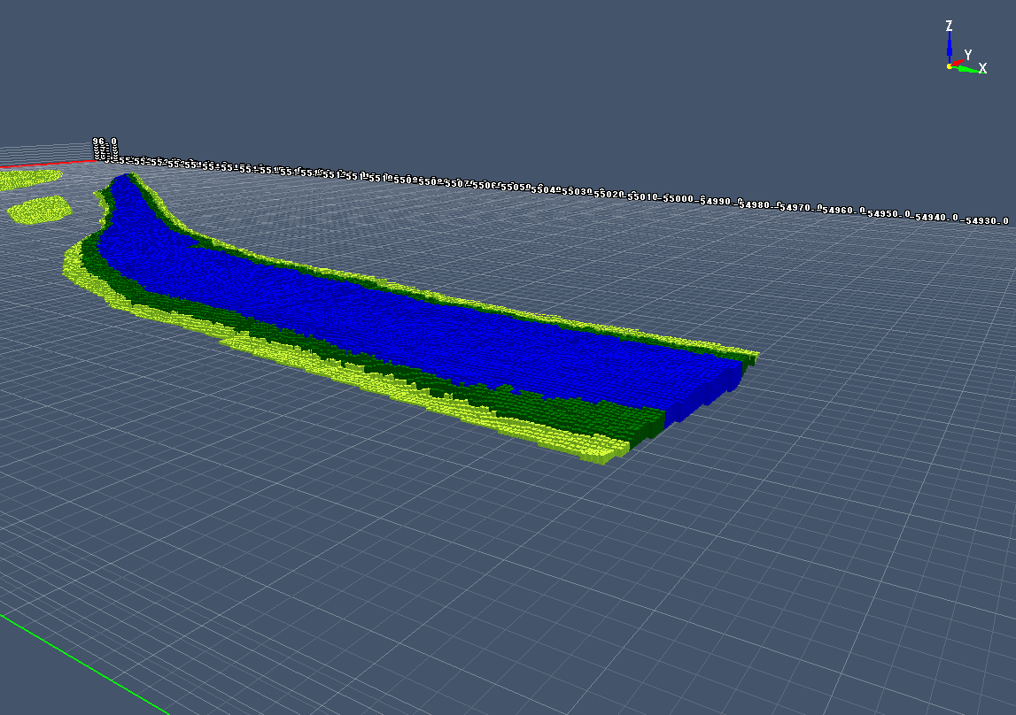Select the grid coordinate label 54980
Image resolution: width=1016 pixels, height=715 pixels.
pos(755,204)
